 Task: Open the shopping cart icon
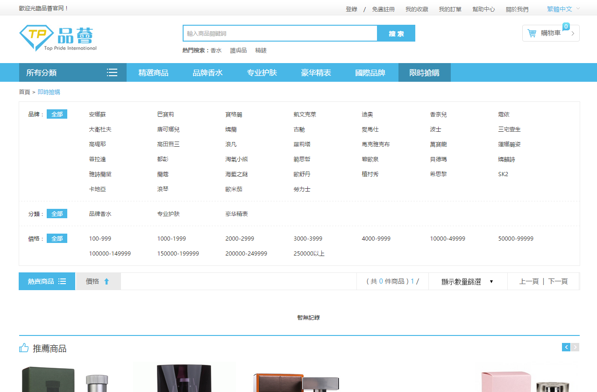[x=532, y=33]
